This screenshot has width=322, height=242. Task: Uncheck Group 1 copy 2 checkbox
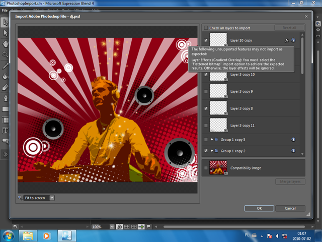[206, 151]
